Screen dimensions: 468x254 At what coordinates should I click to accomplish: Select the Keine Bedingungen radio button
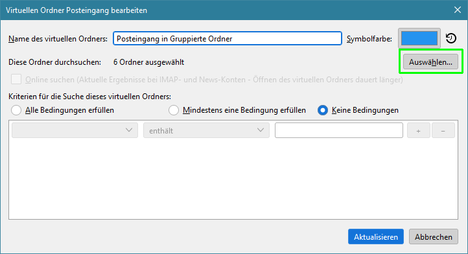pyautogui.click(x=323, y=110)
